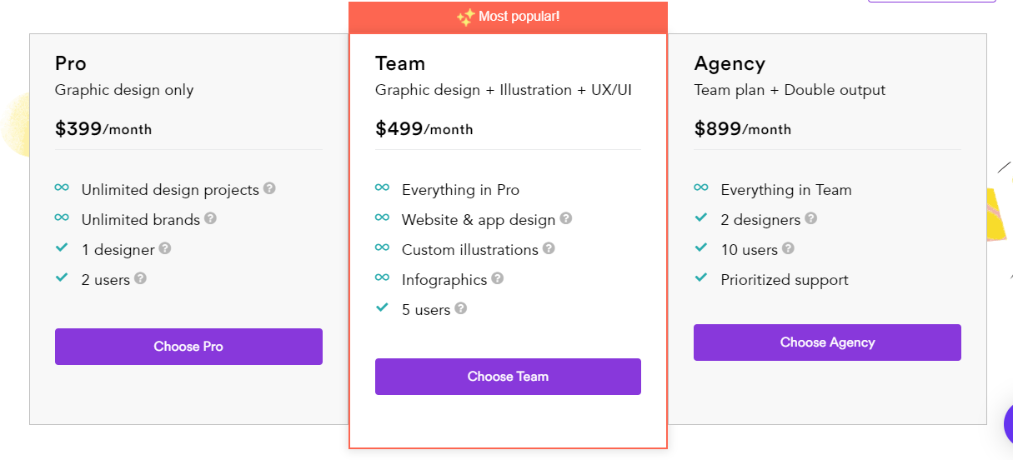This screenshot has height=460, width=1013.
Task: Open the purple chat bubble at the right edge
Action: click(x=1009, y=425)
